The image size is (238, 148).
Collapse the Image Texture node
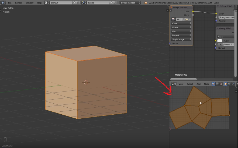(x=171, y=8)
